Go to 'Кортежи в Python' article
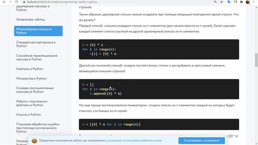The height and width of the screenshot is (145, 258). tap(29, 69)
